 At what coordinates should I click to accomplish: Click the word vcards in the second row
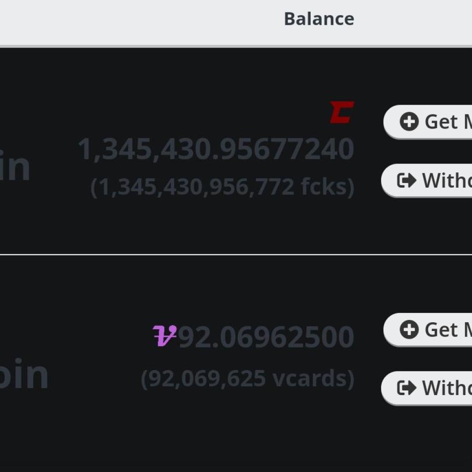click(x=310, y=378)
